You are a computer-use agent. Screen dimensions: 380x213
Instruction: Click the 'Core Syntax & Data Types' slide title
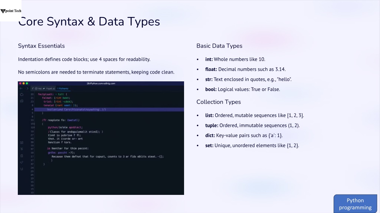(89, 21)
